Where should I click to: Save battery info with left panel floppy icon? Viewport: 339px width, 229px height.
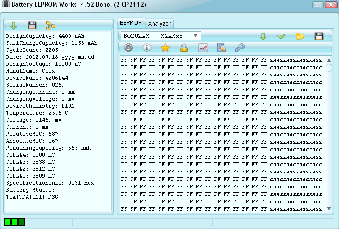32,26
